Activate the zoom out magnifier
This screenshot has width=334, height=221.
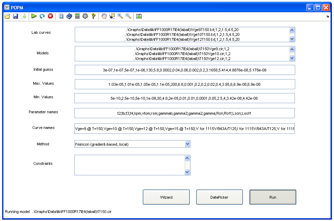[x=128, y=16]
